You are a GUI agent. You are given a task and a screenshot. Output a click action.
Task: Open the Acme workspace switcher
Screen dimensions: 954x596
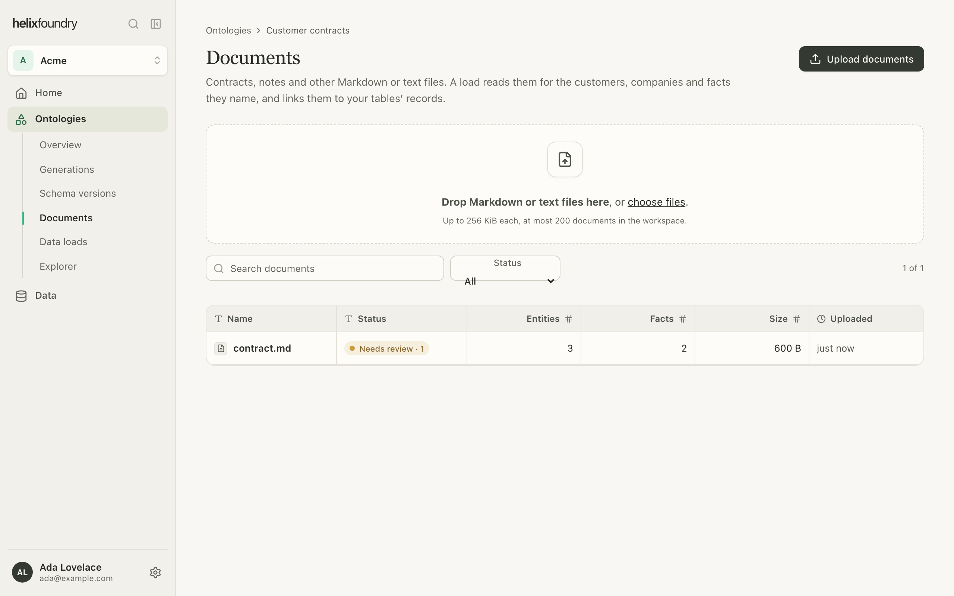pos(88,60)
